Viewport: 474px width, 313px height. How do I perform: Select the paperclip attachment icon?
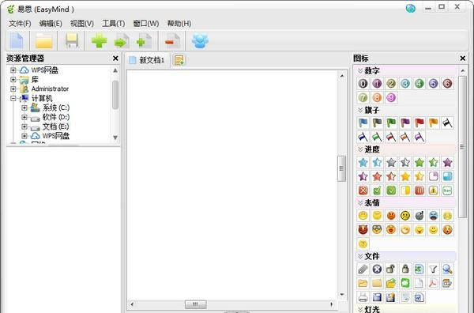[x=363, y=270]
